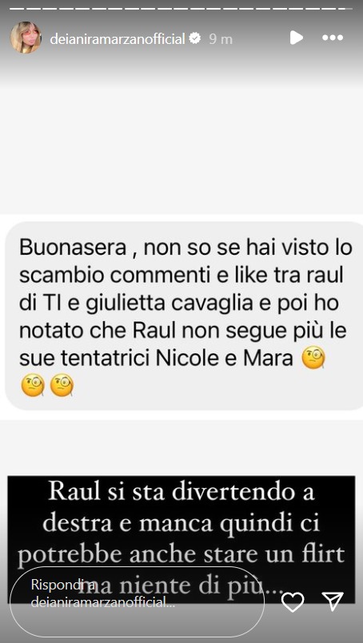363x643 pixels.
Task: Open the deianiramarzanofficial username link
Action: pyautogui.click(x=118, y=39)
